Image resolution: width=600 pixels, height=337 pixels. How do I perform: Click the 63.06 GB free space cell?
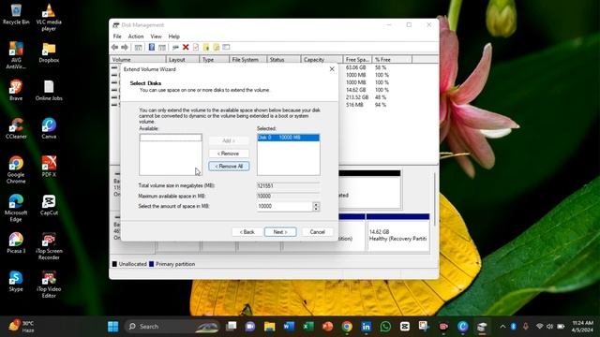[x=356, y=67]
